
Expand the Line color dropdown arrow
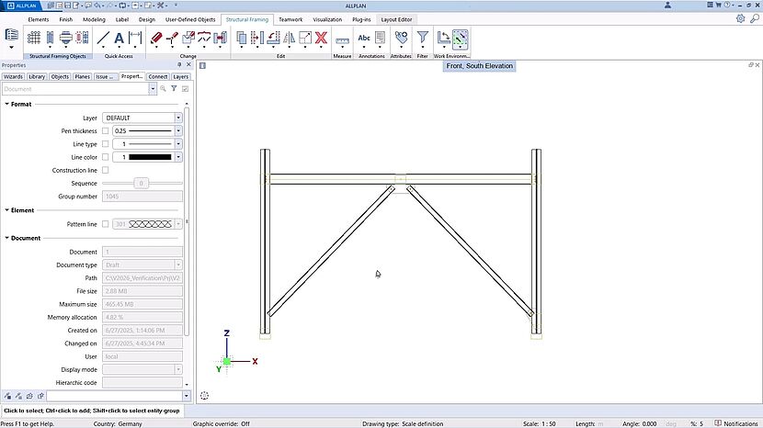click(178, 157)
